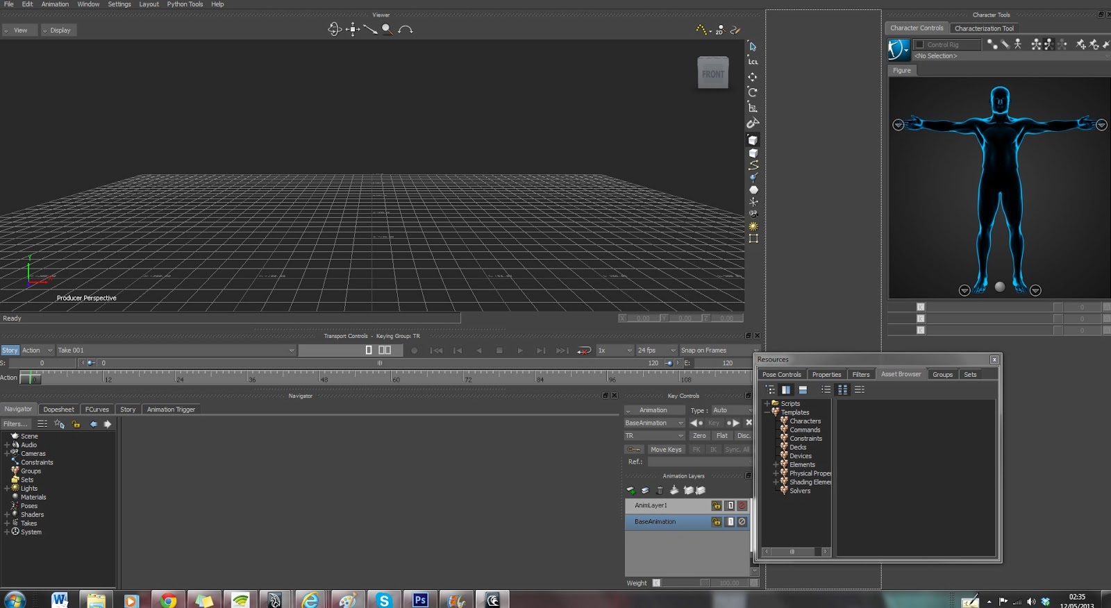This screenshot has height=608, width=1111.
Task: Click the Flat button in Key Controls
Action: [722, 436]
